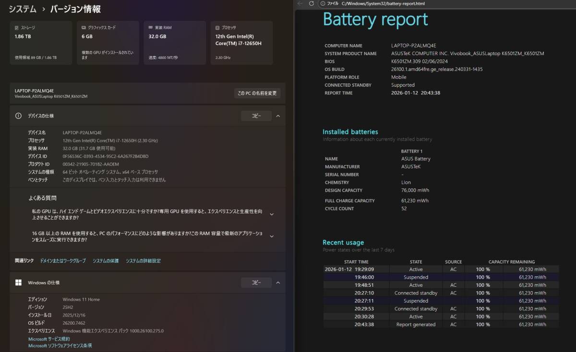Open the advanced system settings link
Viewport: 576px width, 352px height.
point(143,261)
